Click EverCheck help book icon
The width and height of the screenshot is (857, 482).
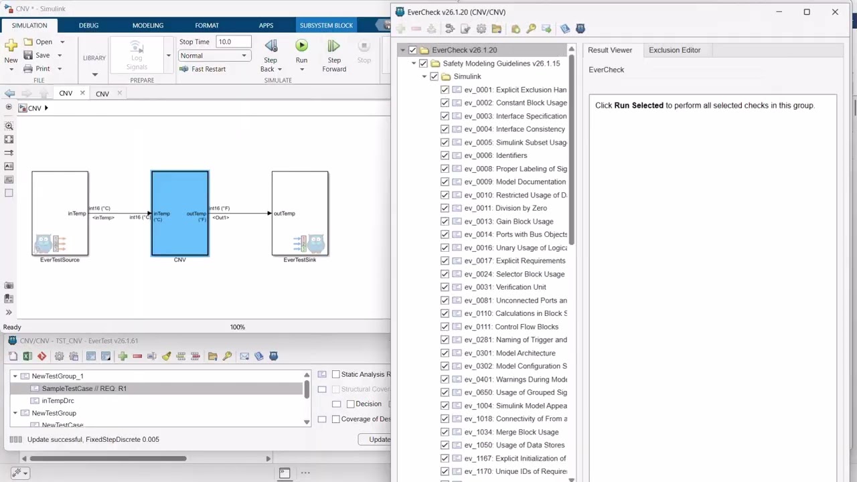point(565,29)
